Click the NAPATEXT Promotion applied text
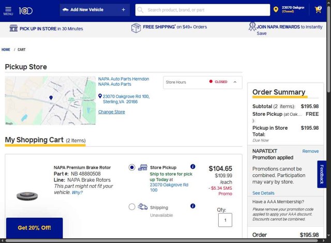 point(273,155)
